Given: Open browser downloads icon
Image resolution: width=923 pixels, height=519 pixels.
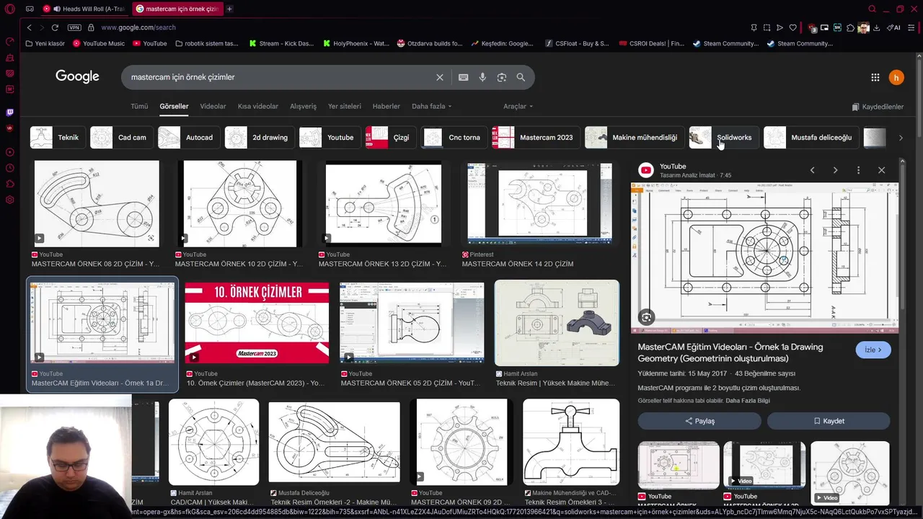Looking at the screenshot, I should click(x=876, y=27).
